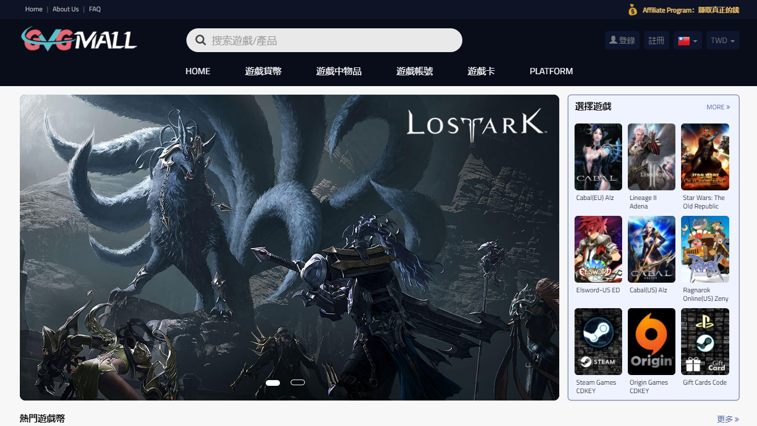Screen dimensions: 757x426
Task: Open the TWD currency dropdown
Action: click(x=723, y=40)
